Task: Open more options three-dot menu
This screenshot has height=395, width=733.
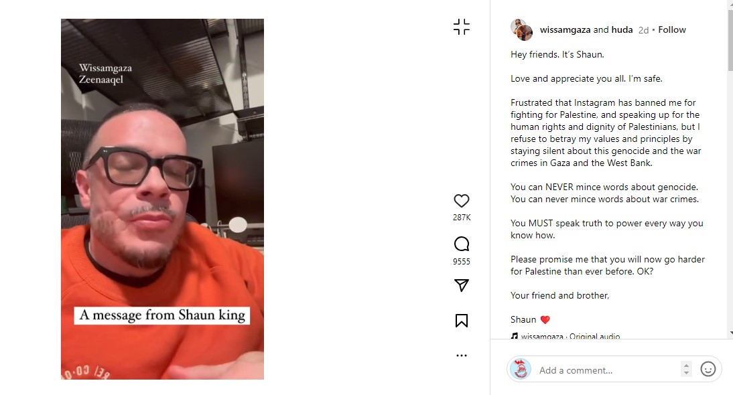Action: point(462,355)
